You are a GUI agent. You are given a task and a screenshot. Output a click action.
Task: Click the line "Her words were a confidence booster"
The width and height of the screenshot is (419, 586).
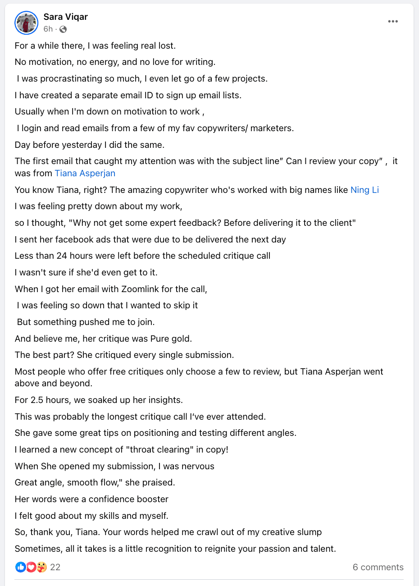tap(91, 499)
